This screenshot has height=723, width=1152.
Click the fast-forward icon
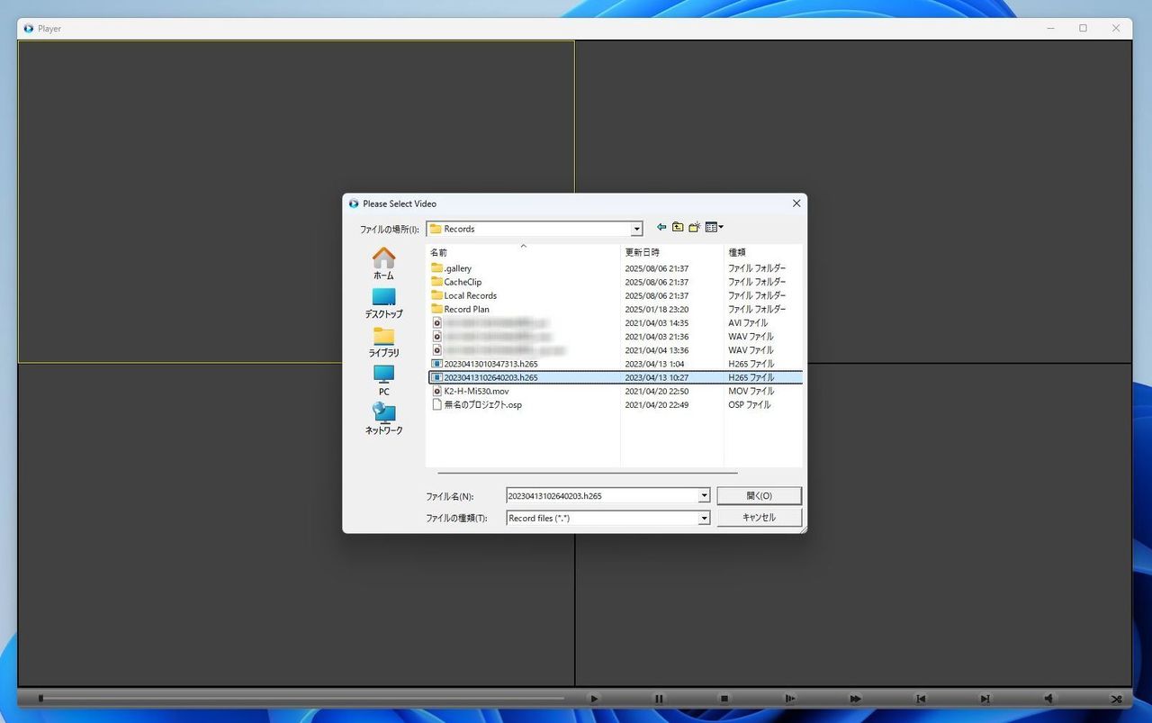tap(855, 699)
